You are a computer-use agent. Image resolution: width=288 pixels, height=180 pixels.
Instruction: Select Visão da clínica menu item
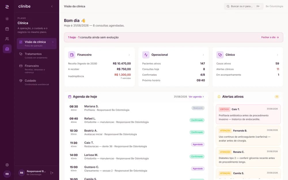point(37,43)
